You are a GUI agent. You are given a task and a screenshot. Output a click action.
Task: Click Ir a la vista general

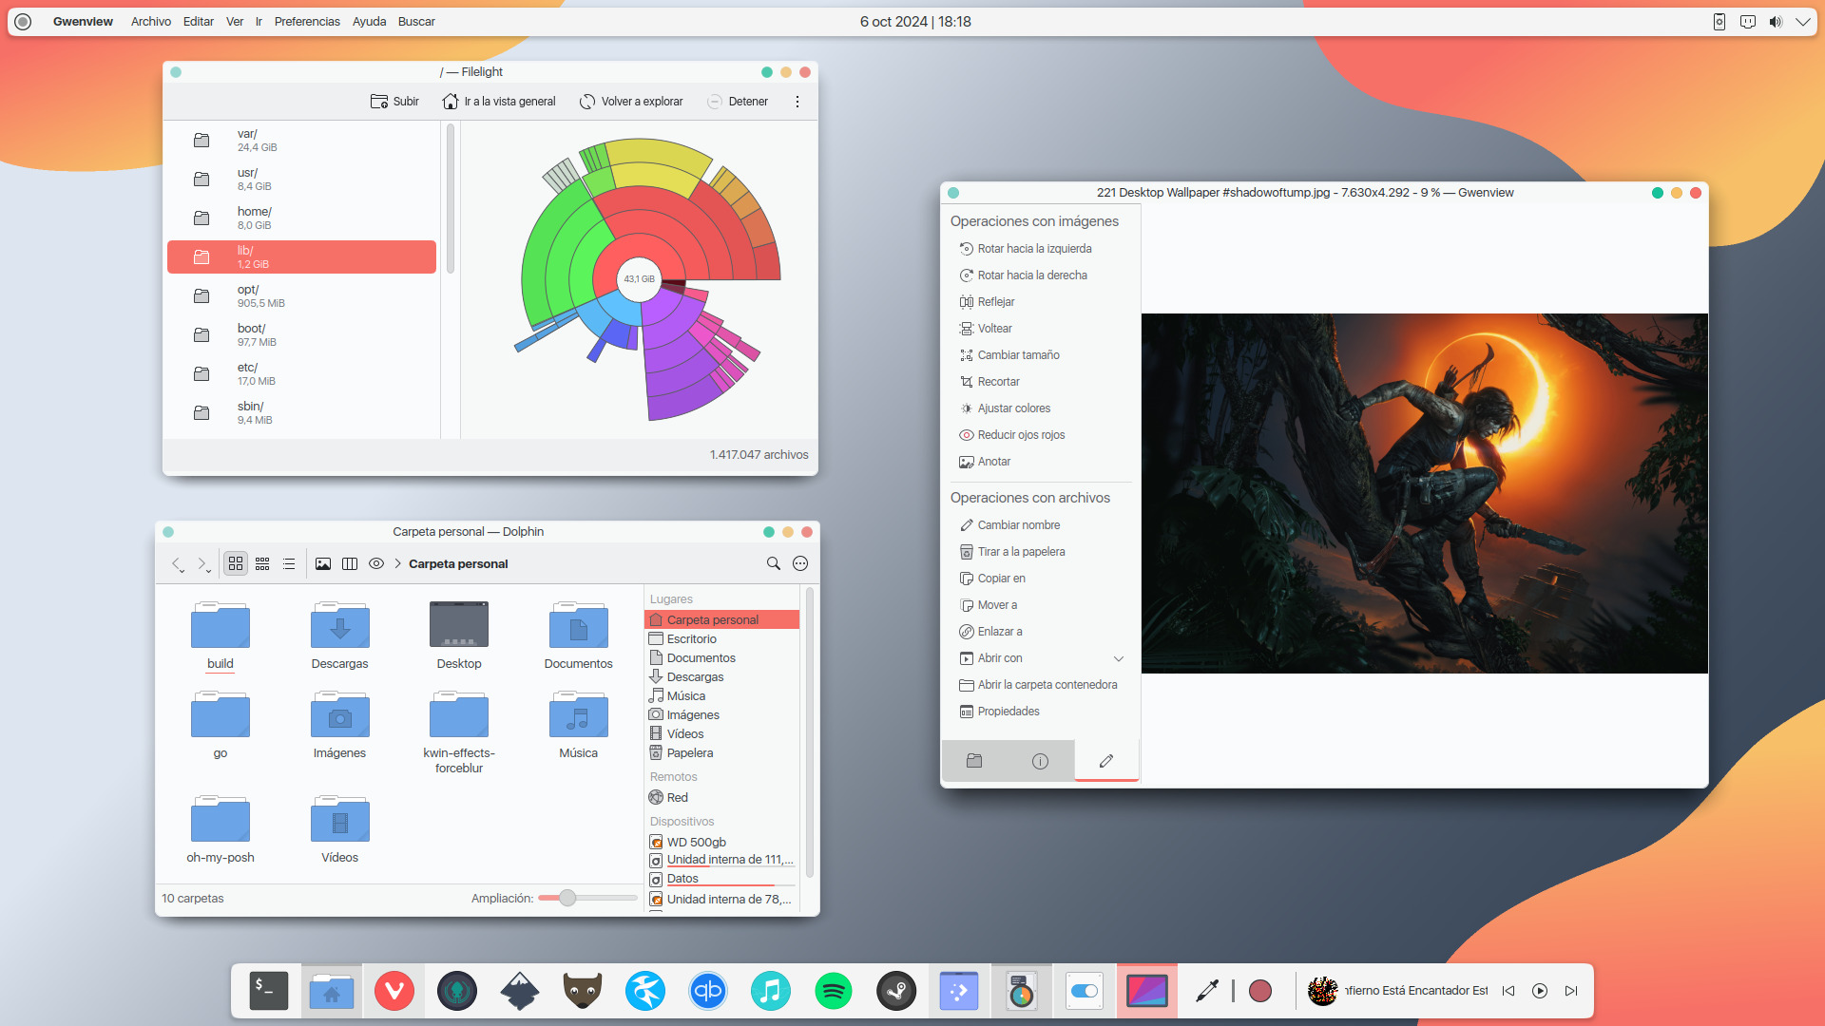pos(499,102)
